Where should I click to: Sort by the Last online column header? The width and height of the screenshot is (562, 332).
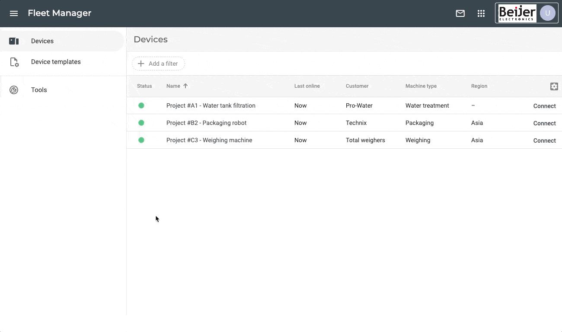pyautogui.click(x=307, y=86)
